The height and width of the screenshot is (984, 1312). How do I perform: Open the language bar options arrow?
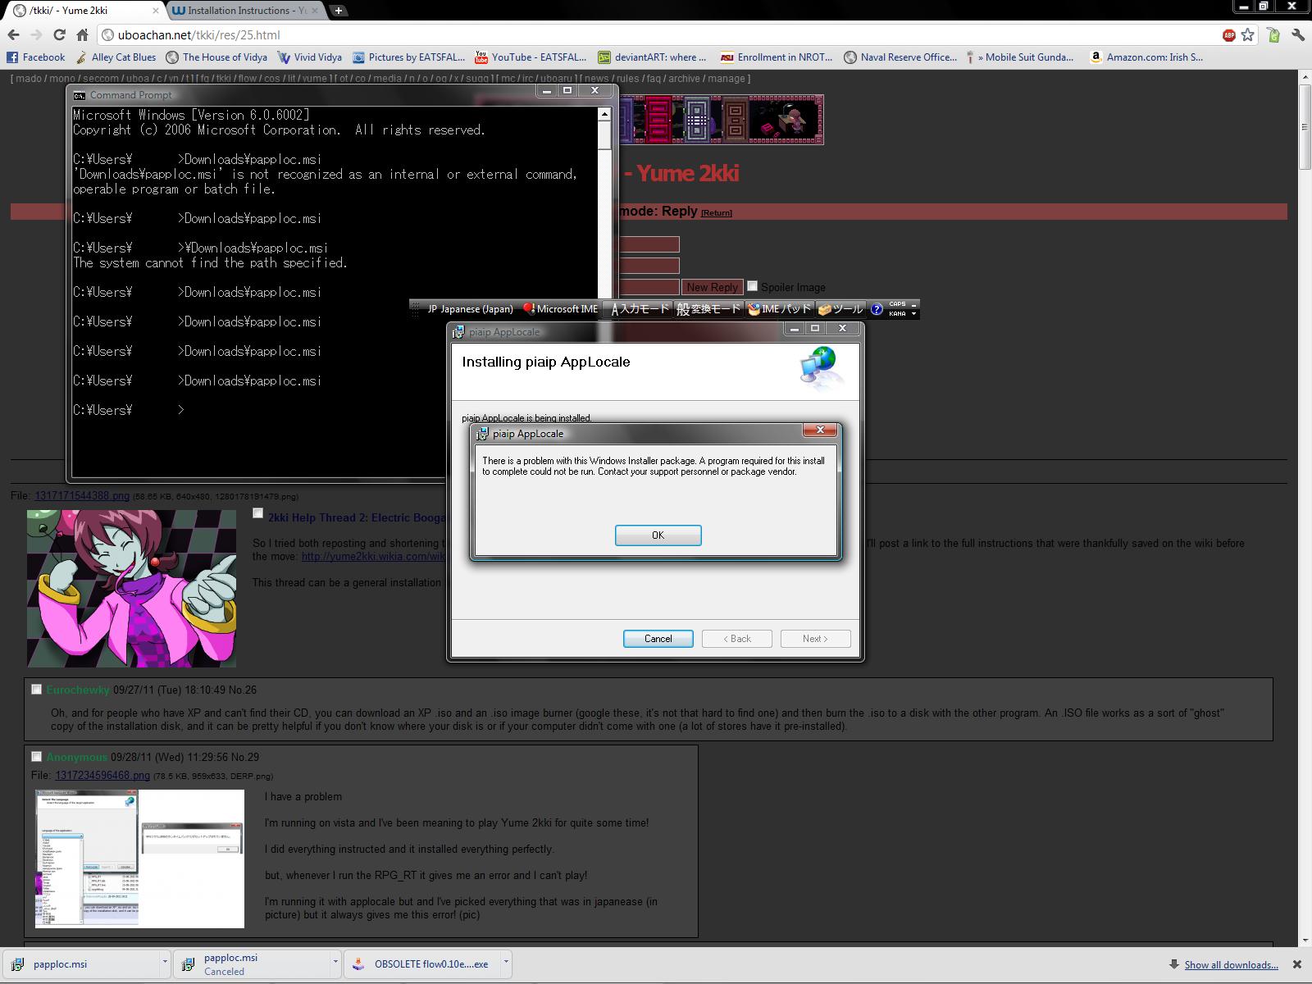[914, 313]
